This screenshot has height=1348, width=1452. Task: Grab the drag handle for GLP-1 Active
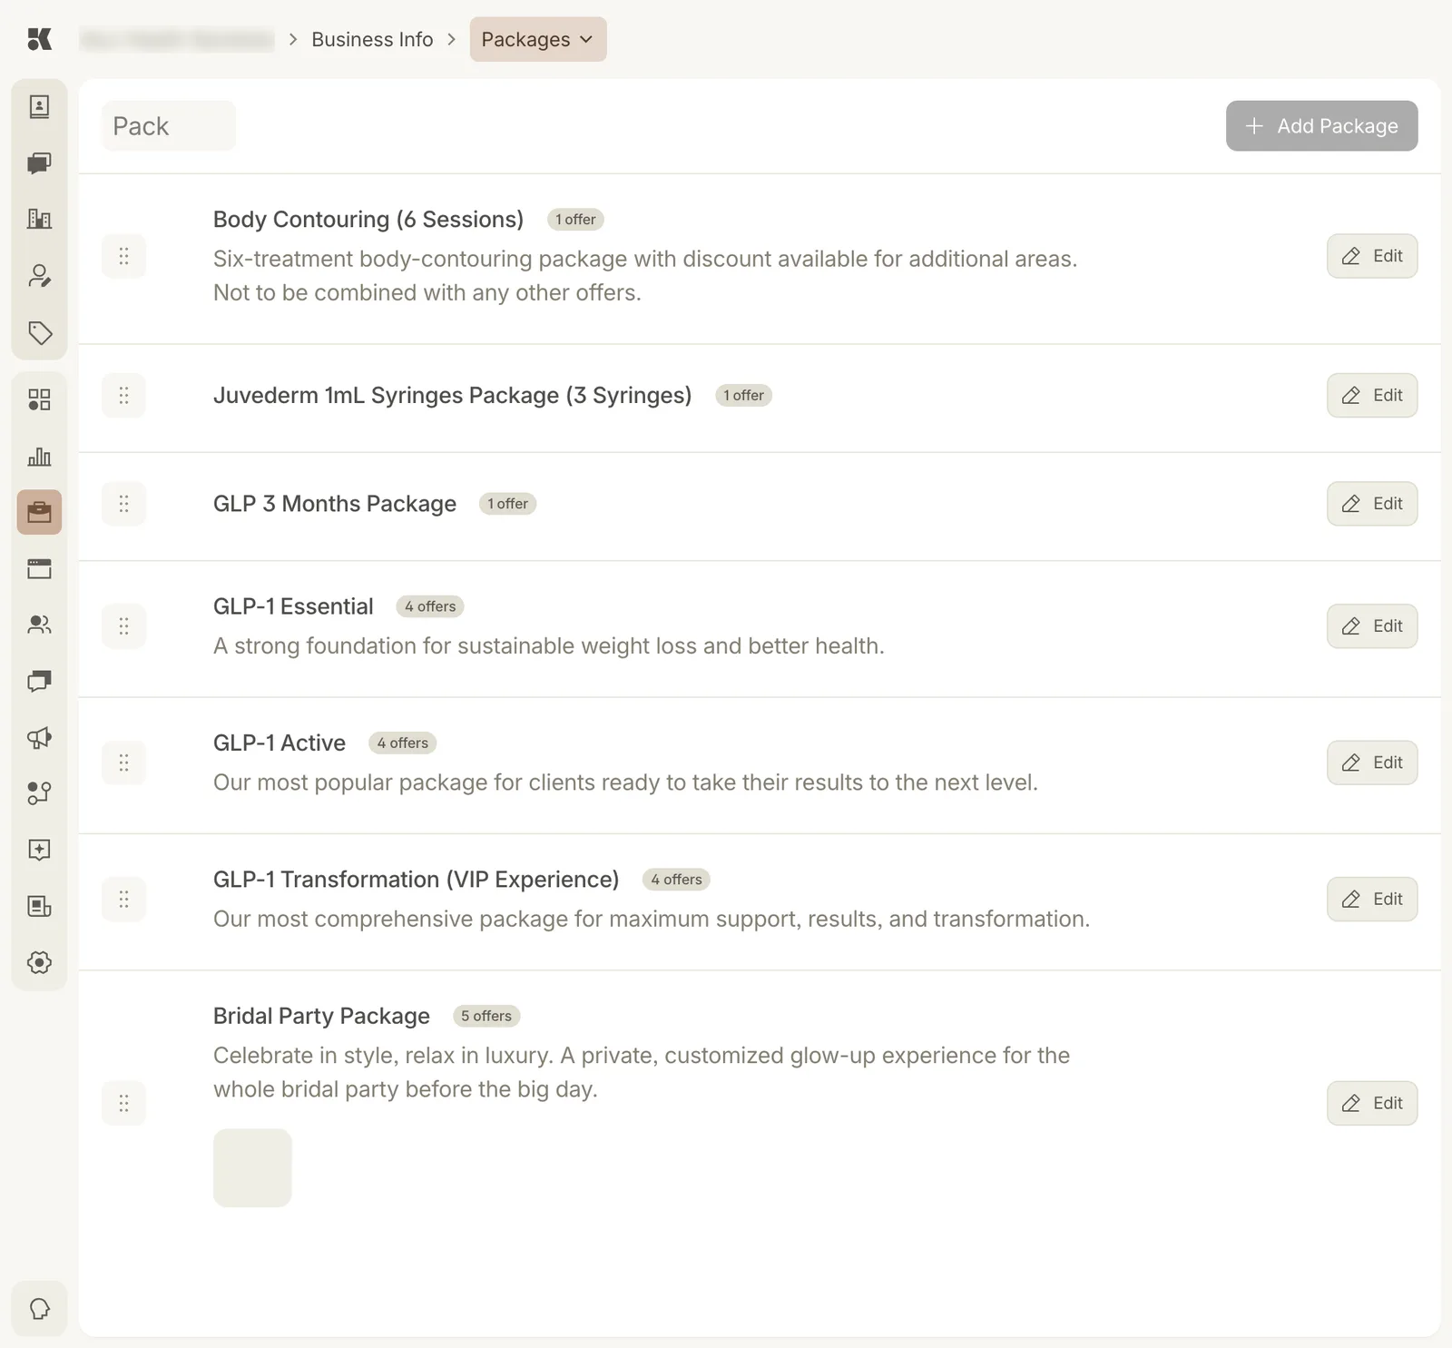(x=124, y=763)
